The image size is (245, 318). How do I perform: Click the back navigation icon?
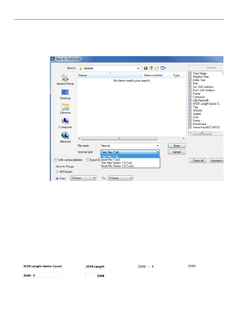(146, 68)
